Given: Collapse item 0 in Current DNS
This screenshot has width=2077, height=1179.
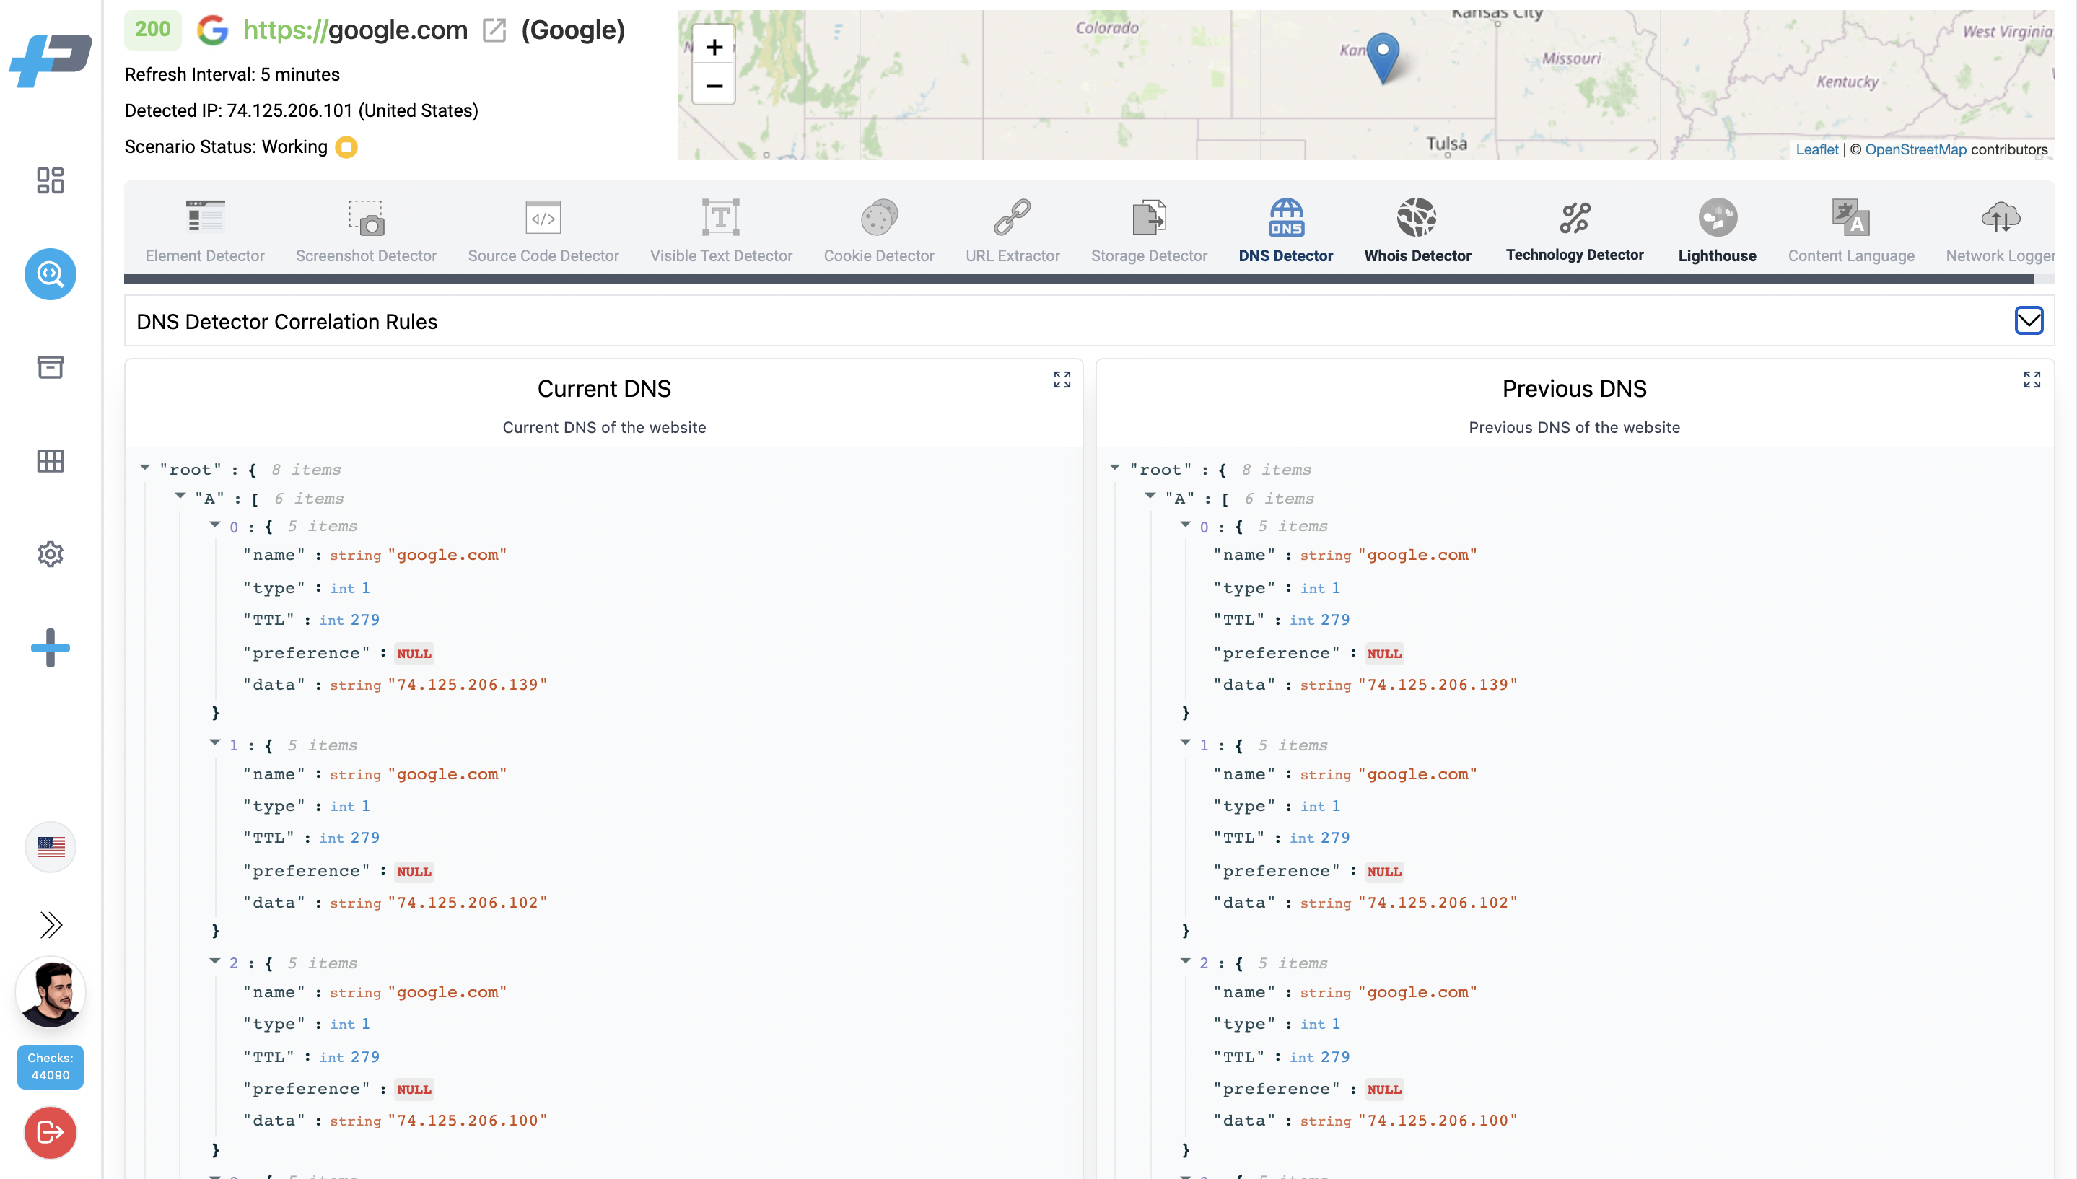Looking at the screenshot, I should pos(214,525).
